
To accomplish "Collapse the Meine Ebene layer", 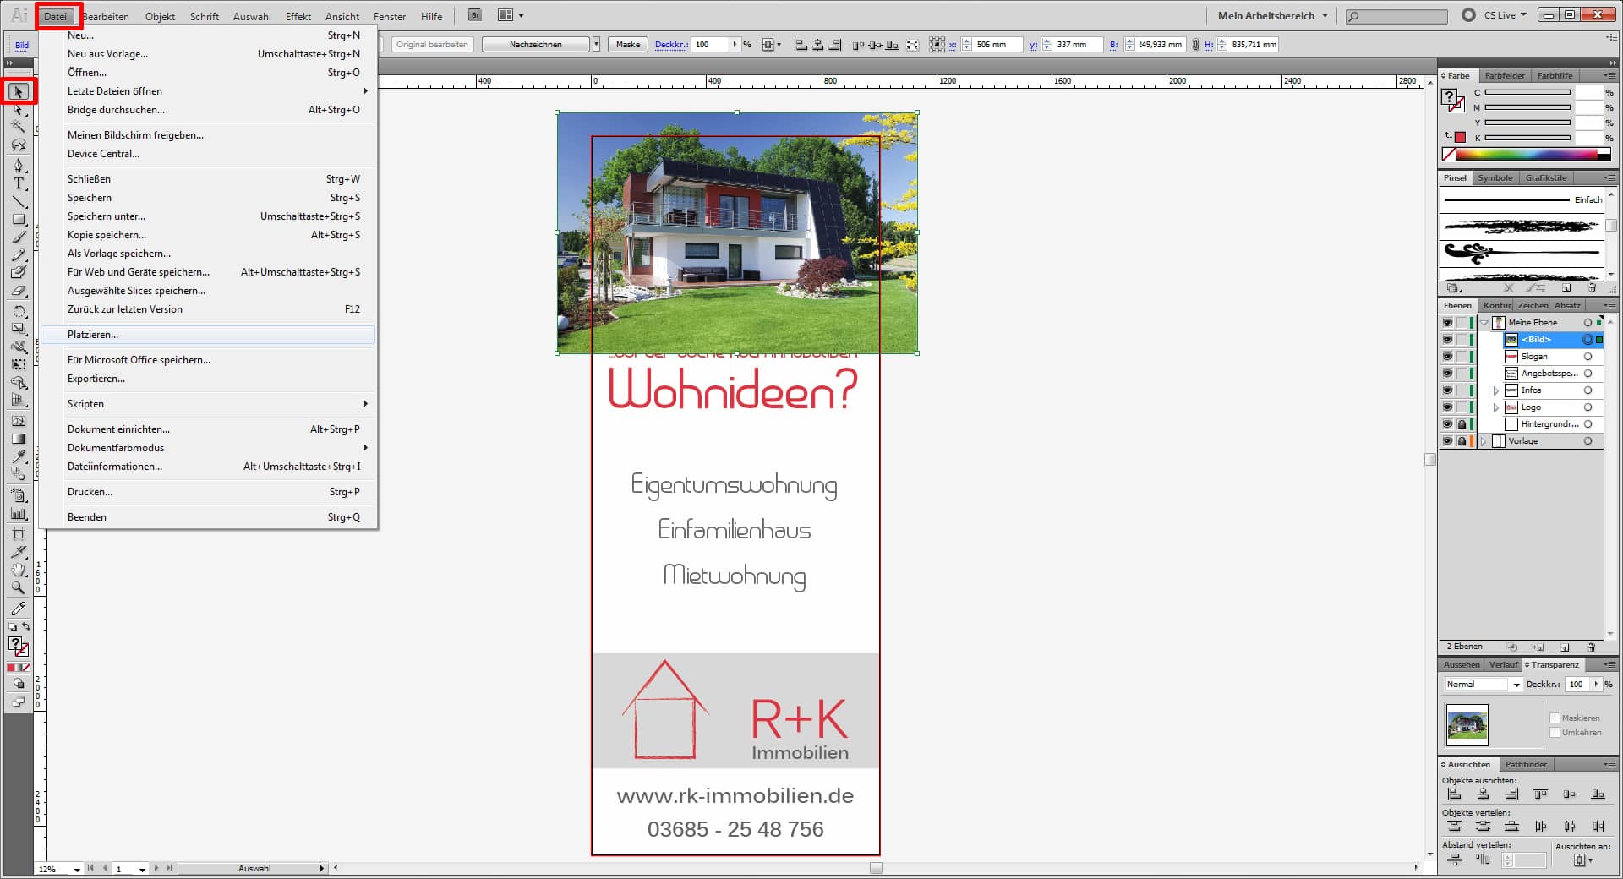I will [x=1484, y=322].
